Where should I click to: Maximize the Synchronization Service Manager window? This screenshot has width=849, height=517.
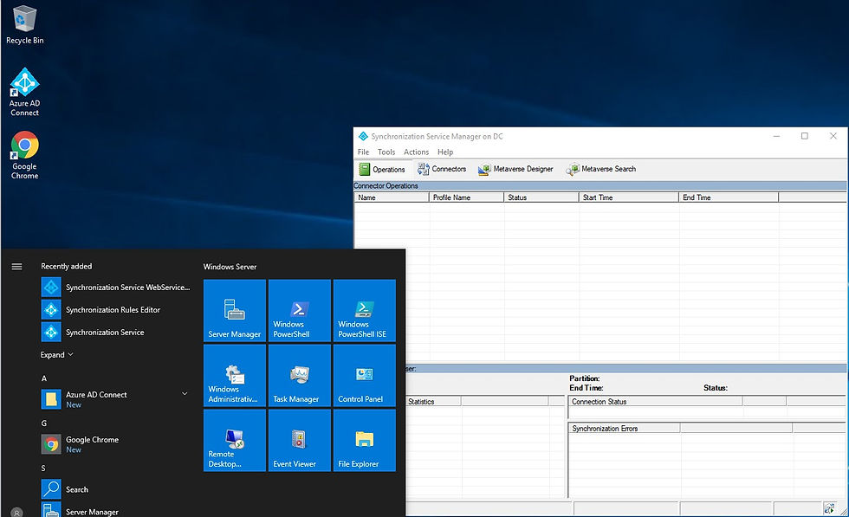pyautogui.click(x=805, y=136)
